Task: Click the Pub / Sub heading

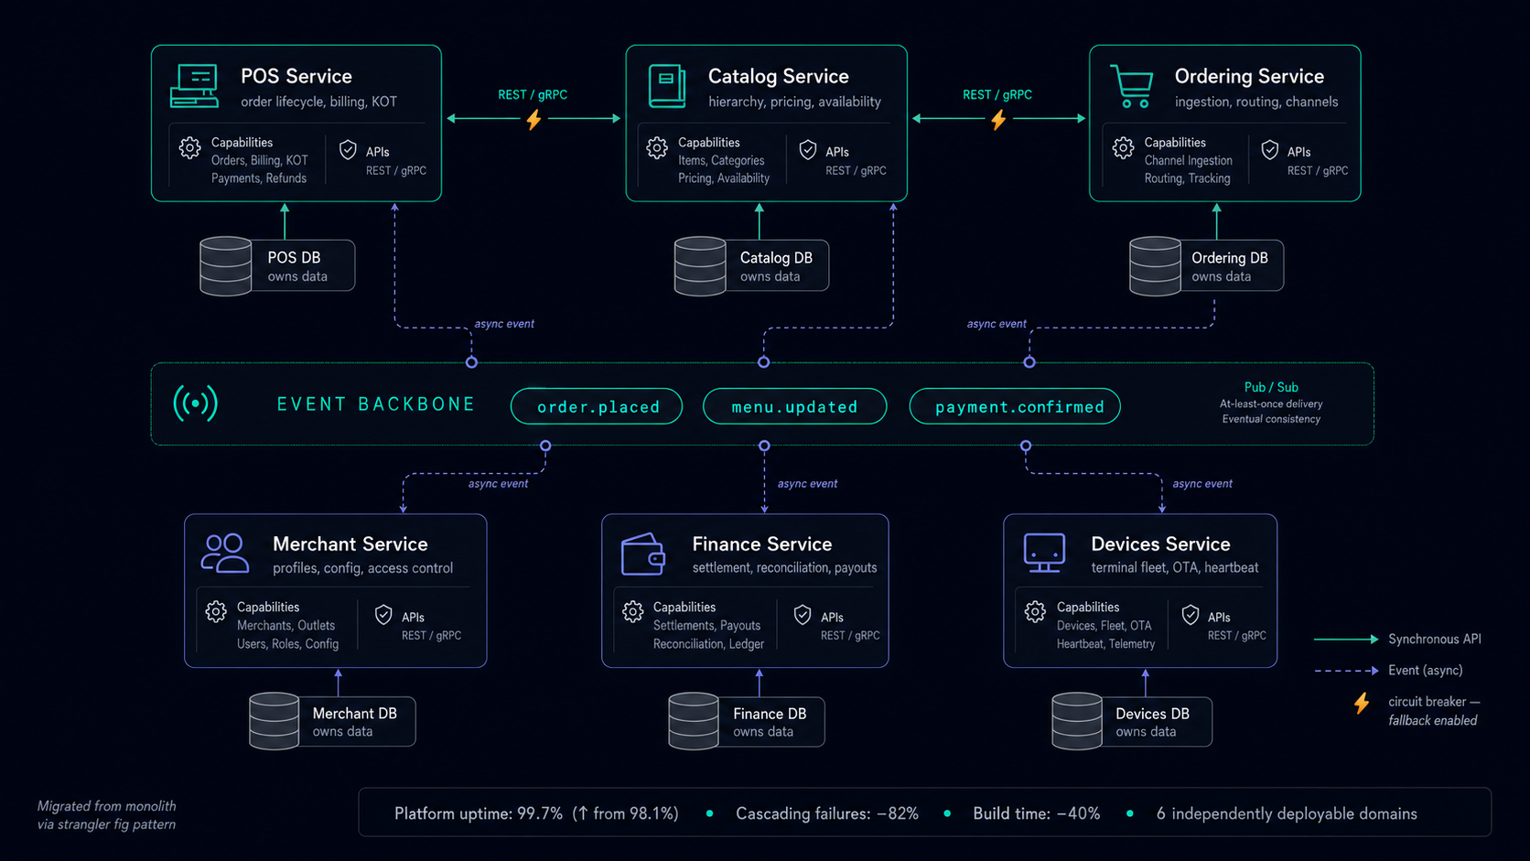Action: tap(1271, 387)
